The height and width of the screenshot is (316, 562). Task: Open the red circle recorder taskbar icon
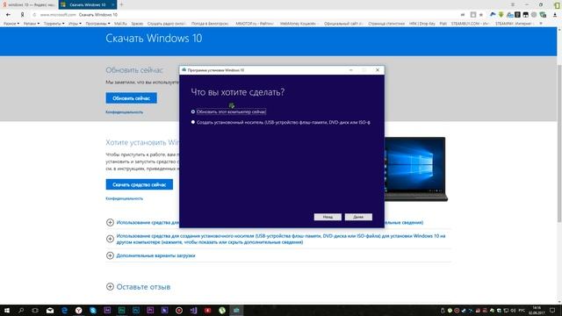179,310
